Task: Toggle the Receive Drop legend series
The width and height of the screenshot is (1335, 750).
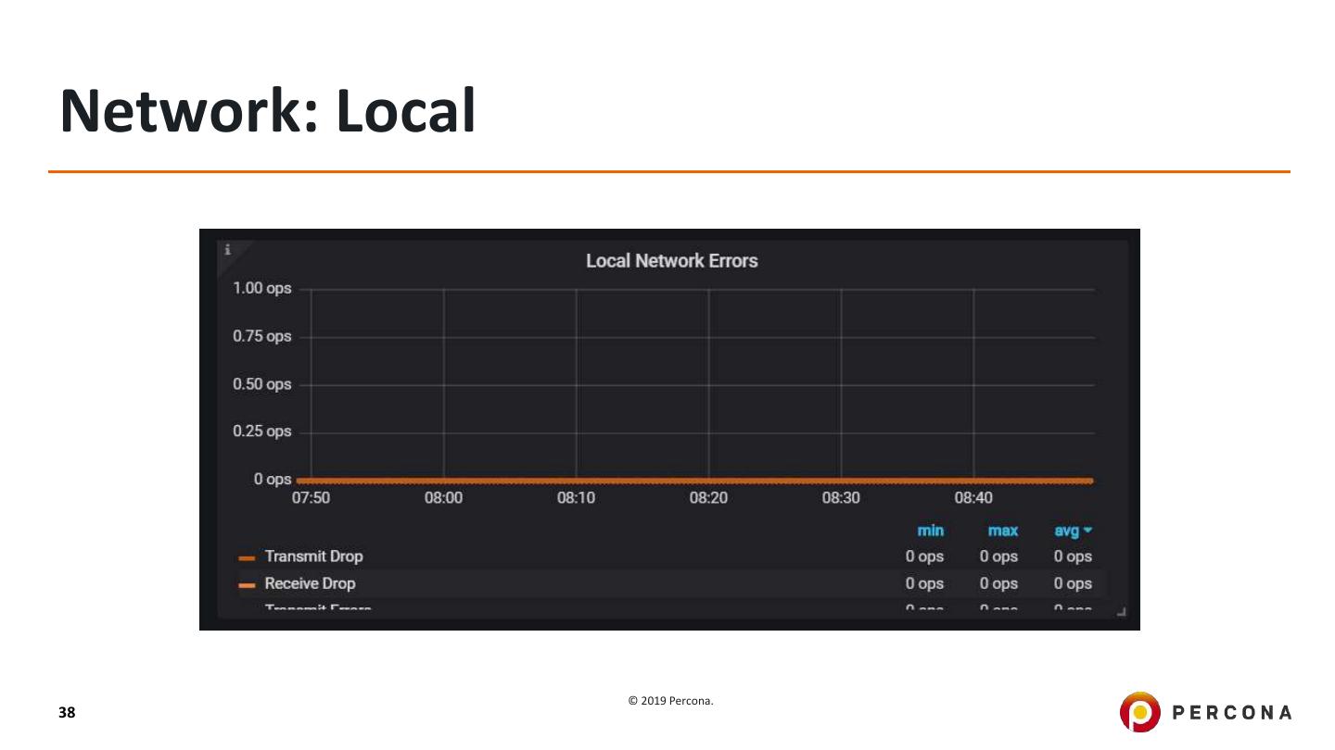Action: (x=310, y=584)
